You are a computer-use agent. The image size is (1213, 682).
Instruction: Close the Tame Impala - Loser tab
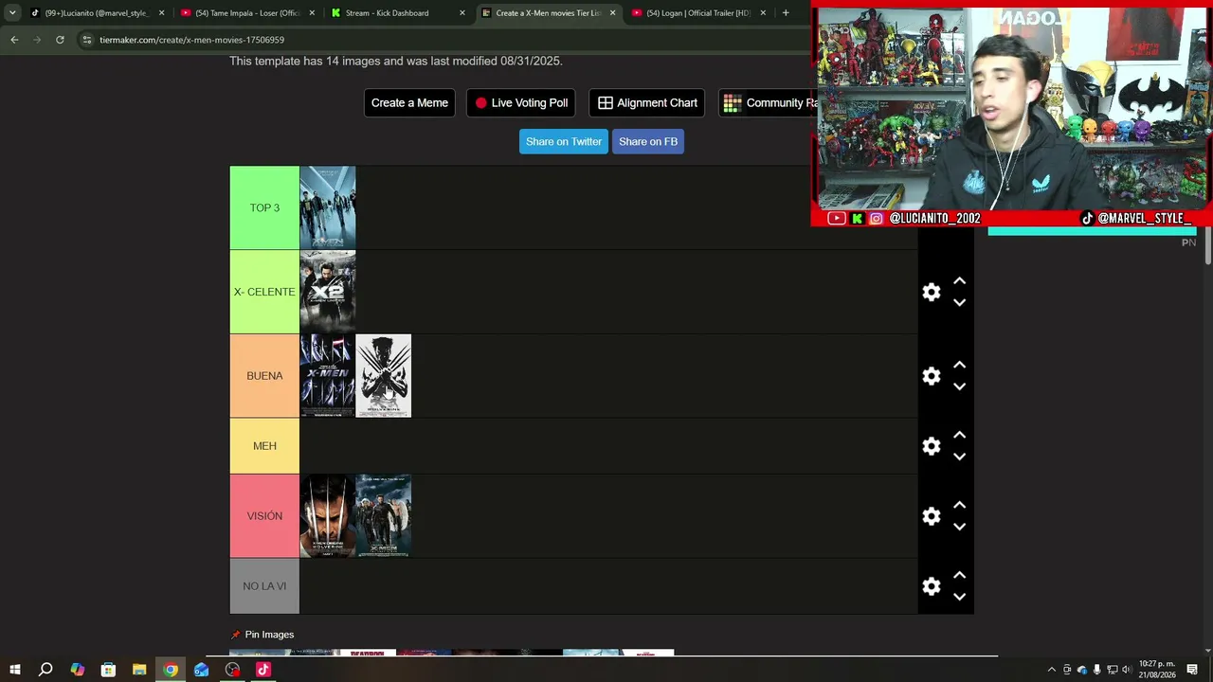[x=312, y=13]
